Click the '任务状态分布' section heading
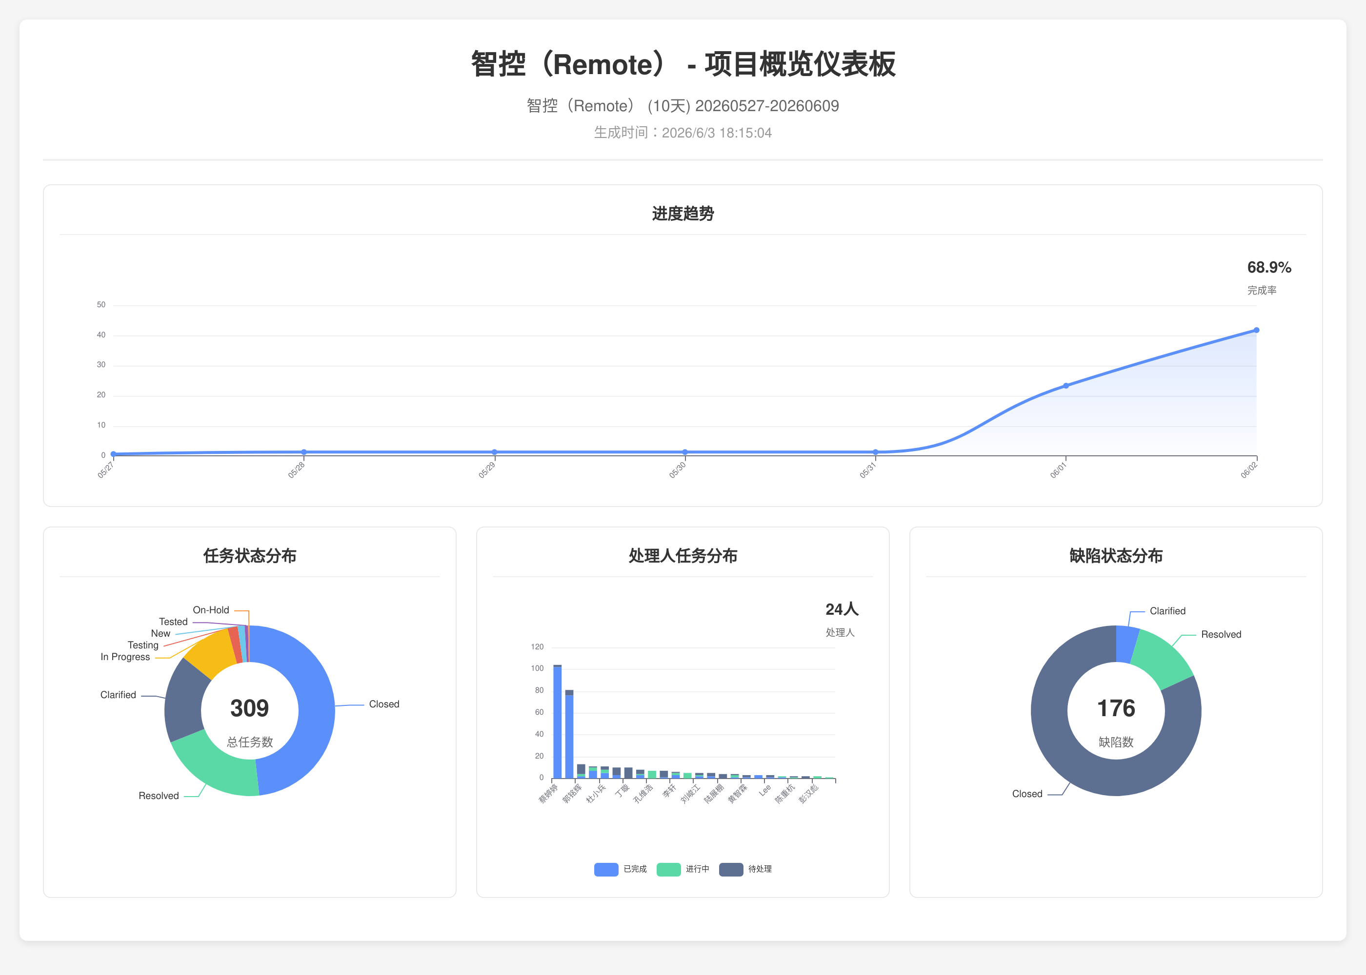 (x=249, y=556)
